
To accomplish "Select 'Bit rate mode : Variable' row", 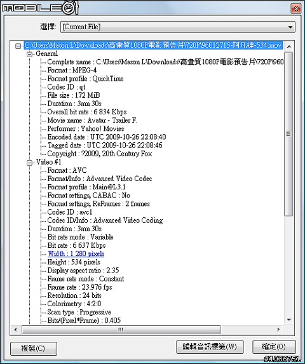I will tap(80, 237).
